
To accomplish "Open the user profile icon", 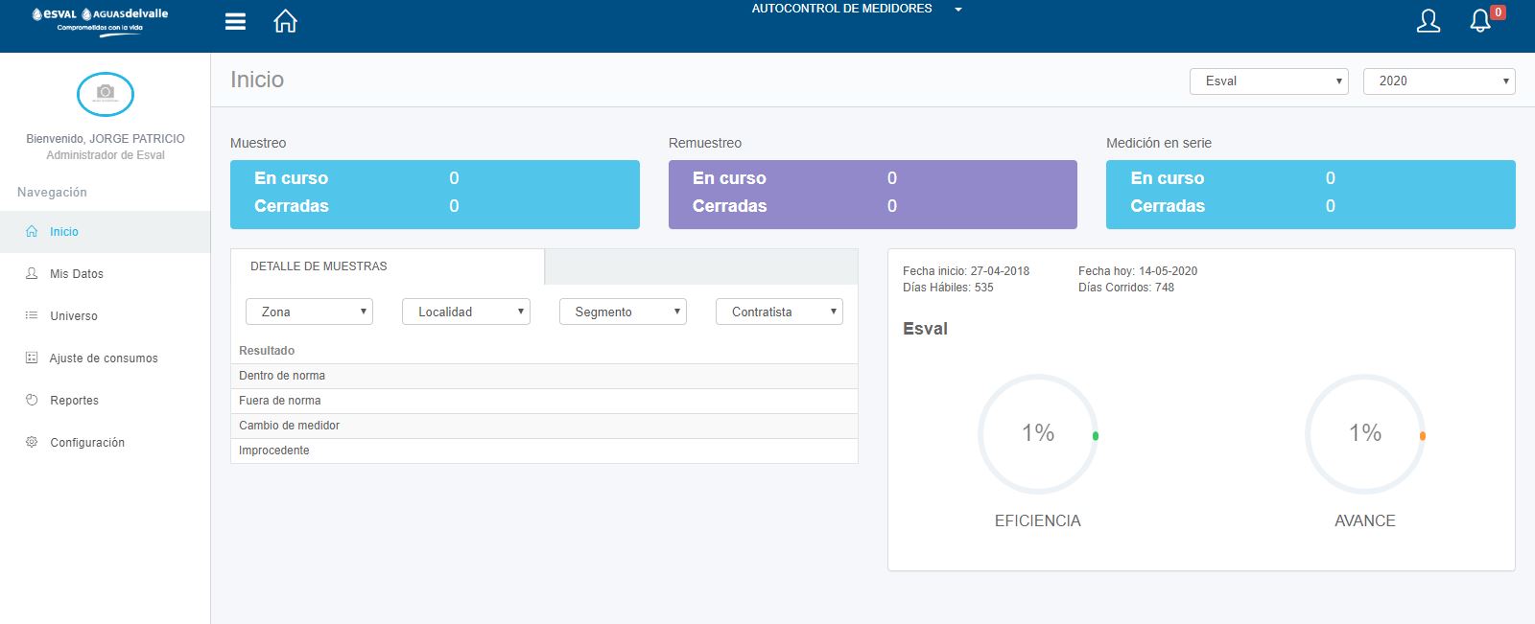I will pyautogui.click(x=1428, y=21).
